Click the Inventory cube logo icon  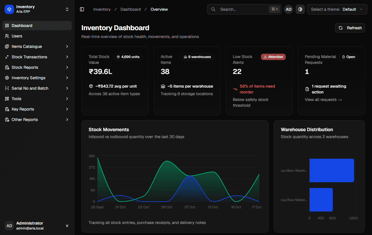click(x=9, y=9)
